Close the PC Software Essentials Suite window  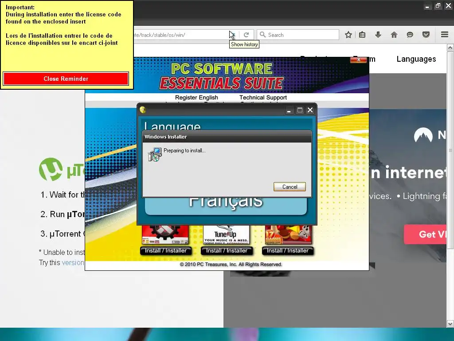[358, 60]
